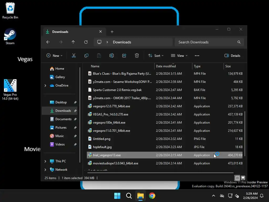Screen dimensions: 269x202
Task: Click the search magnifier in Search Downloads
Action: pos(239,42)
